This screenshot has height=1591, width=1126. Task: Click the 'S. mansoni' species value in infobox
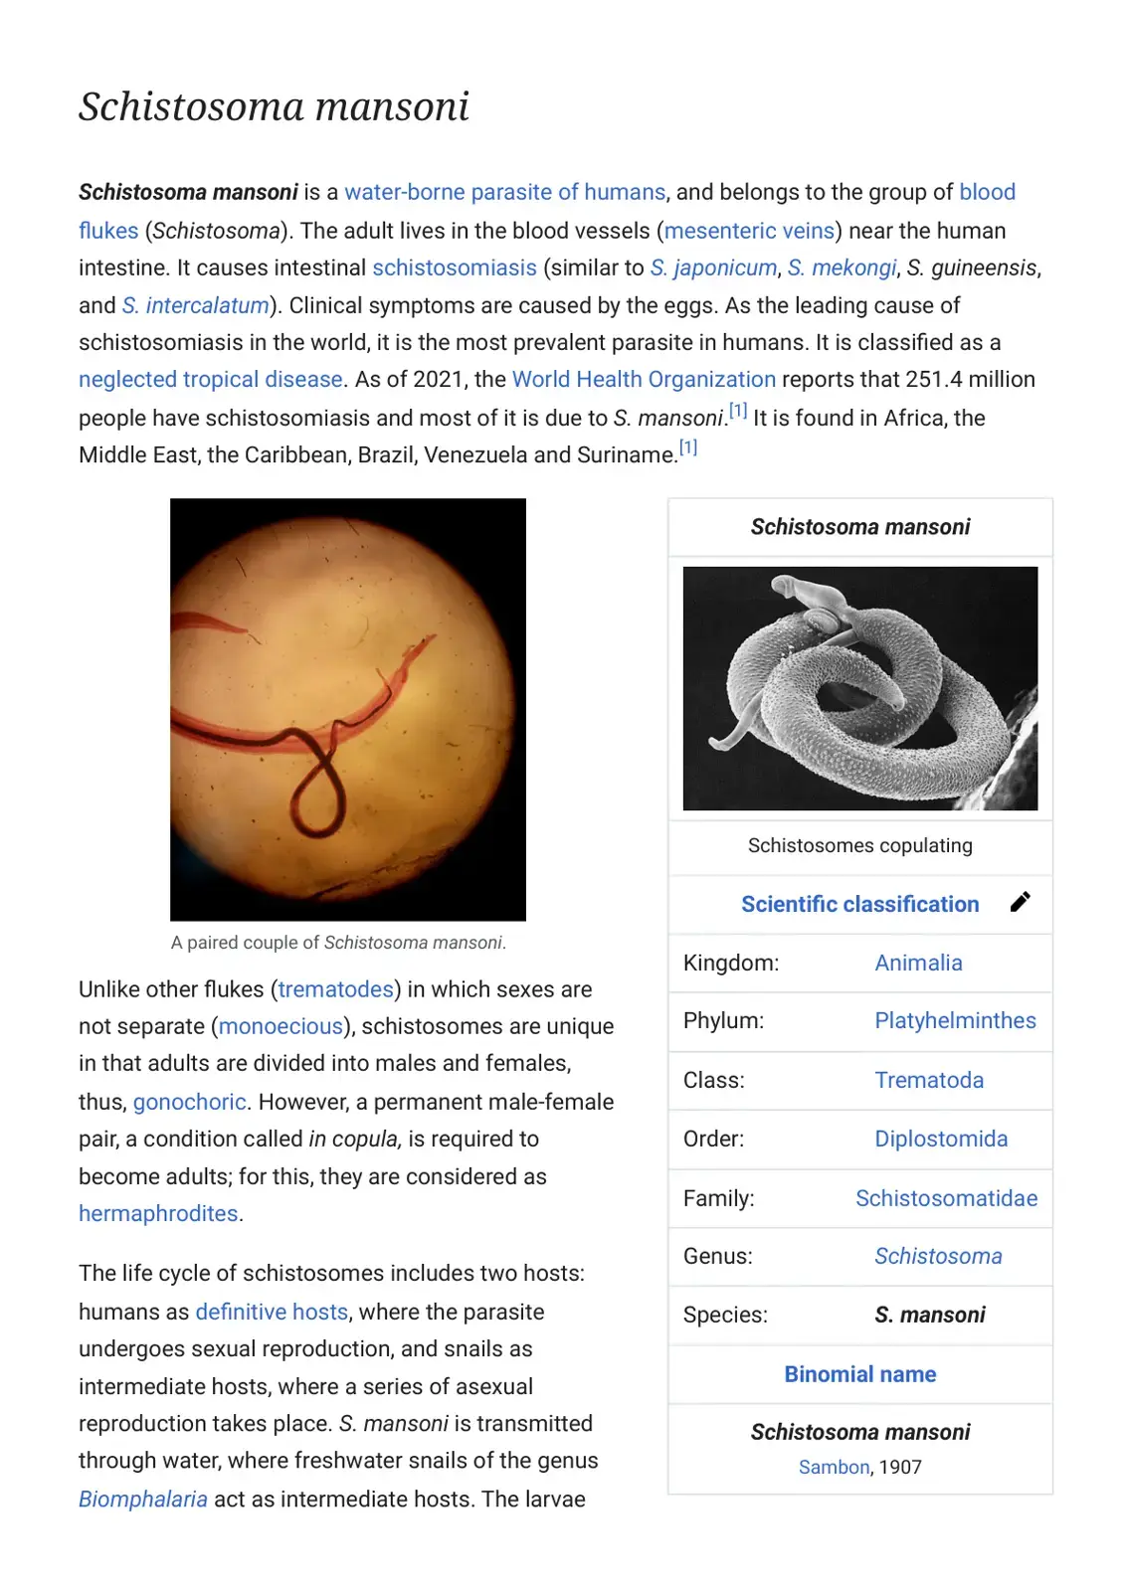click(x=930, y=1315)
